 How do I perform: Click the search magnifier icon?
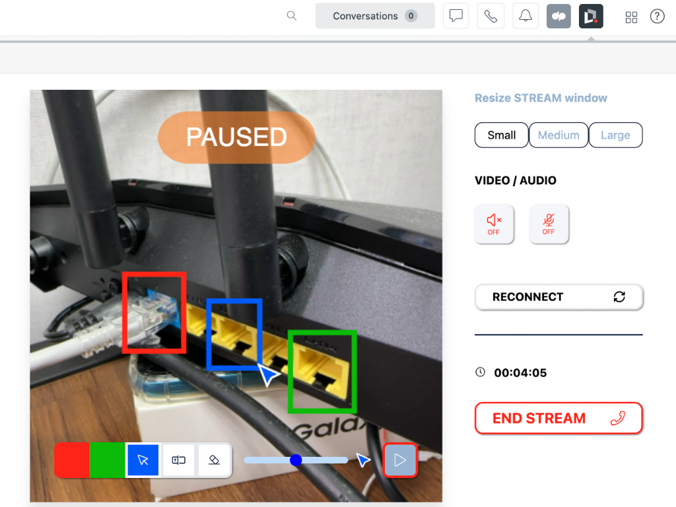point(292,16)
